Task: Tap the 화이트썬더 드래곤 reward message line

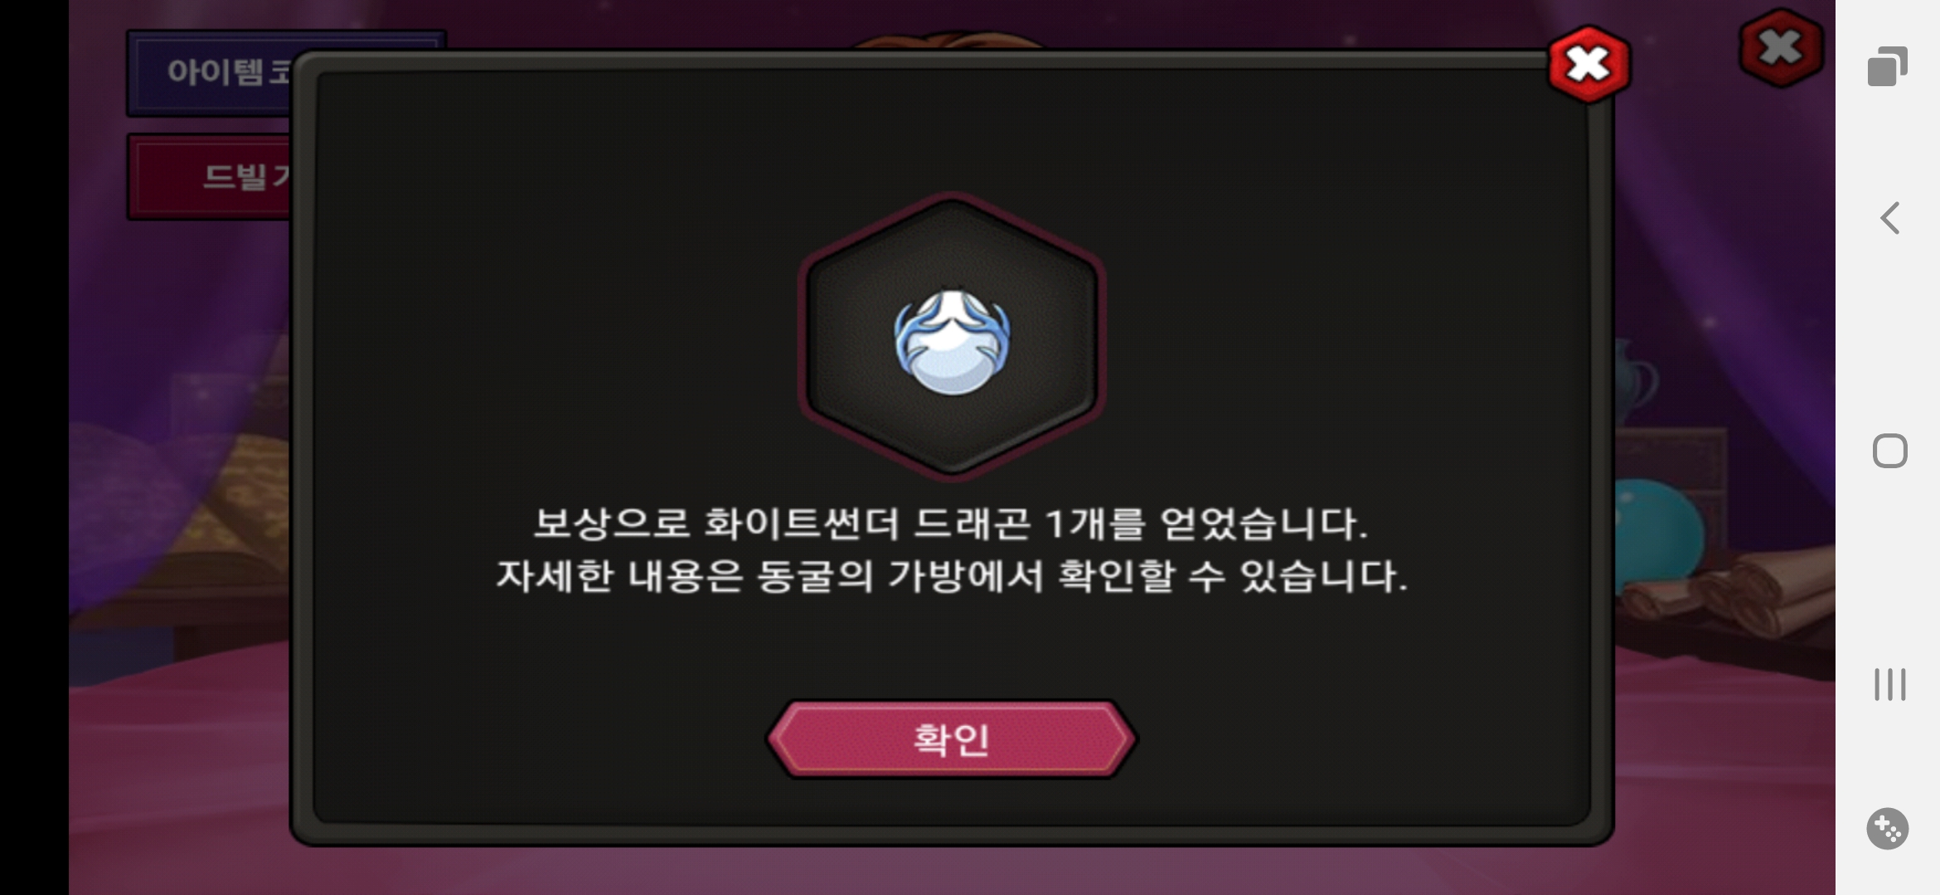Action: (950, 524)
